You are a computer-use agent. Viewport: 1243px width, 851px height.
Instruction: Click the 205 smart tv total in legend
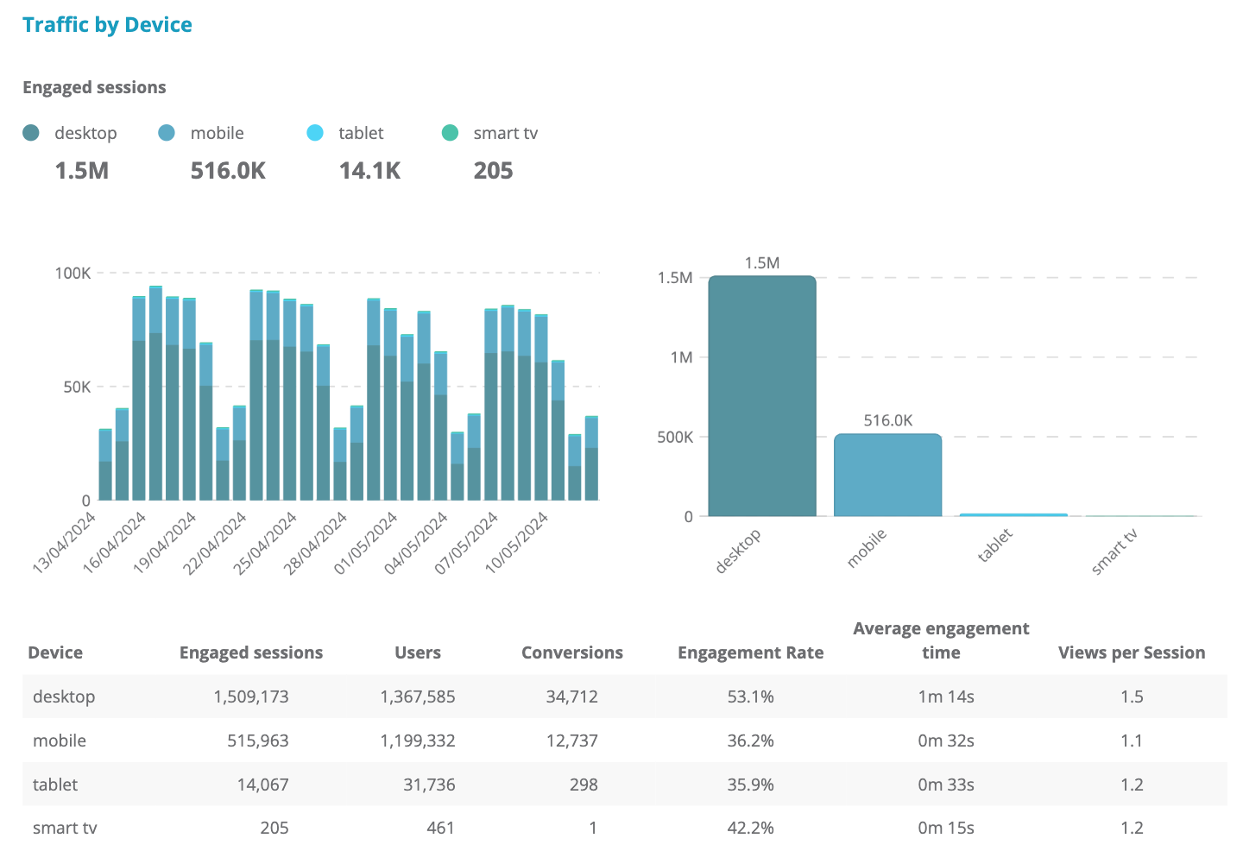[494, 171]
